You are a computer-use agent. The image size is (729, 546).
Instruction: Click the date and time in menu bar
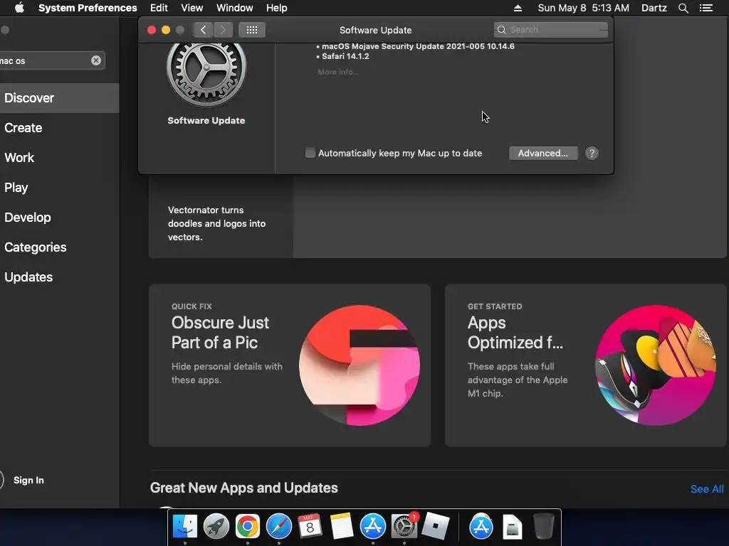[584, 8]
